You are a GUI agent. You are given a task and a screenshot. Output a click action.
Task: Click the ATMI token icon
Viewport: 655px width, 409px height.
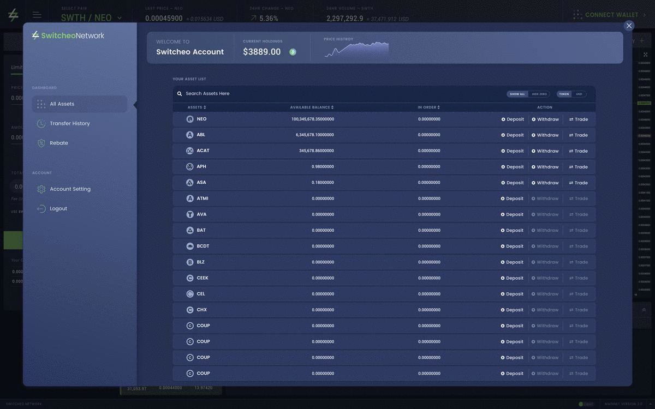(190, 199)
